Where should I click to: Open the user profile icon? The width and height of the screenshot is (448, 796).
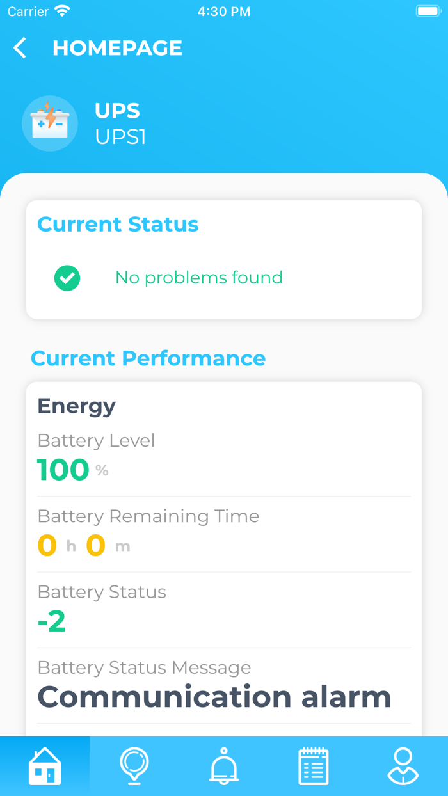pos(403,765)
